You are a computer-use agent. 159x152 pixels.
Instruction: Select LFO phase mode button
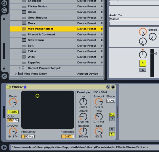point(112,129)
